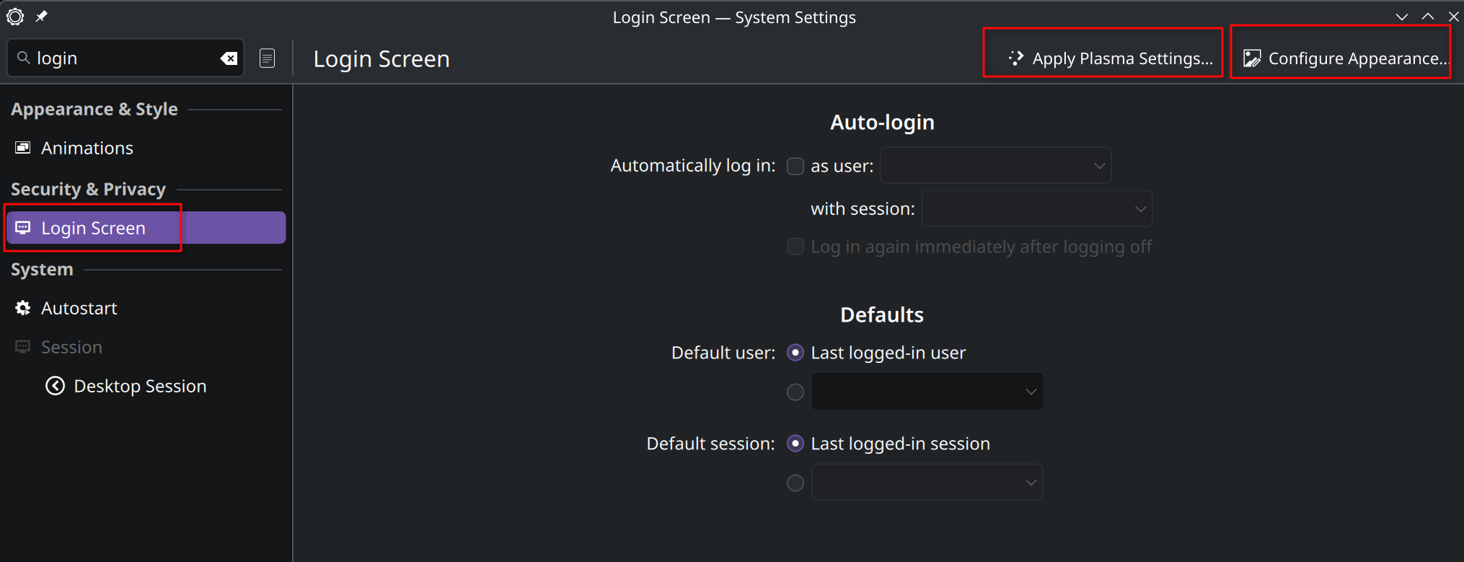This screenshot has width=1464, height=562.
Task: Open the auto-login 'as user' dropdown
Action: pos(995,166)
